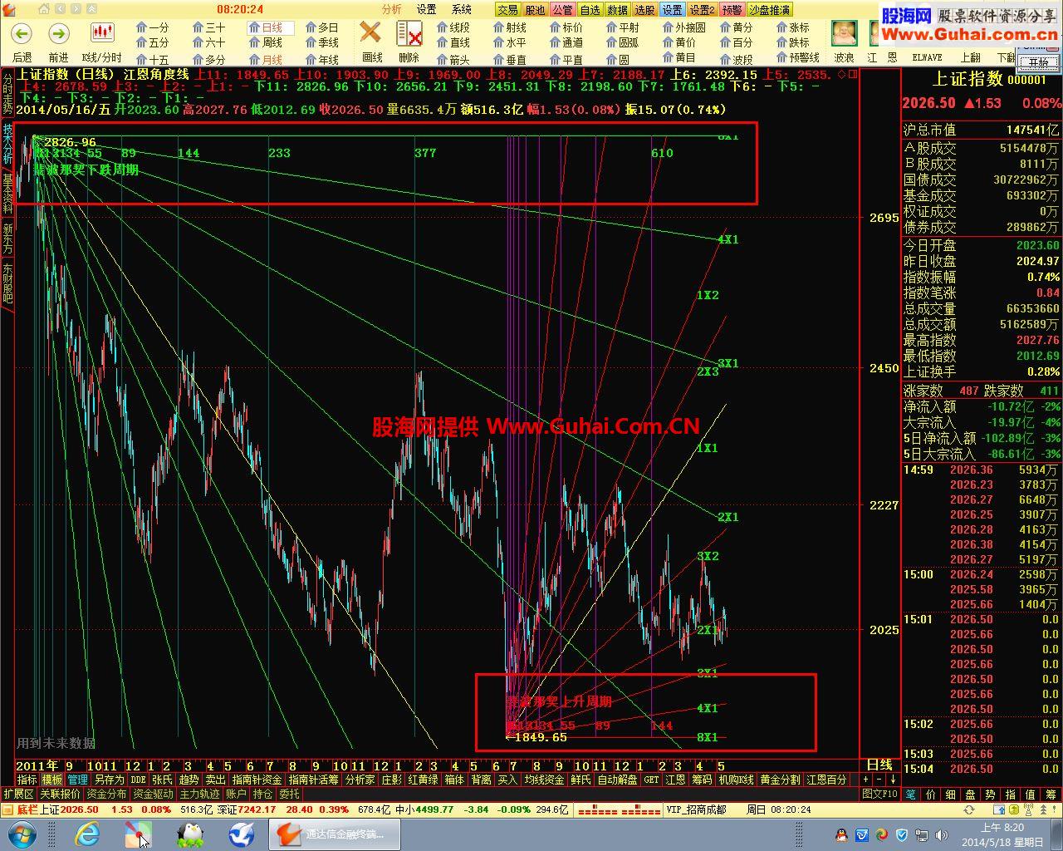
Task: Switch to 资金驱动 panel tab
Action: click(153, 794)
